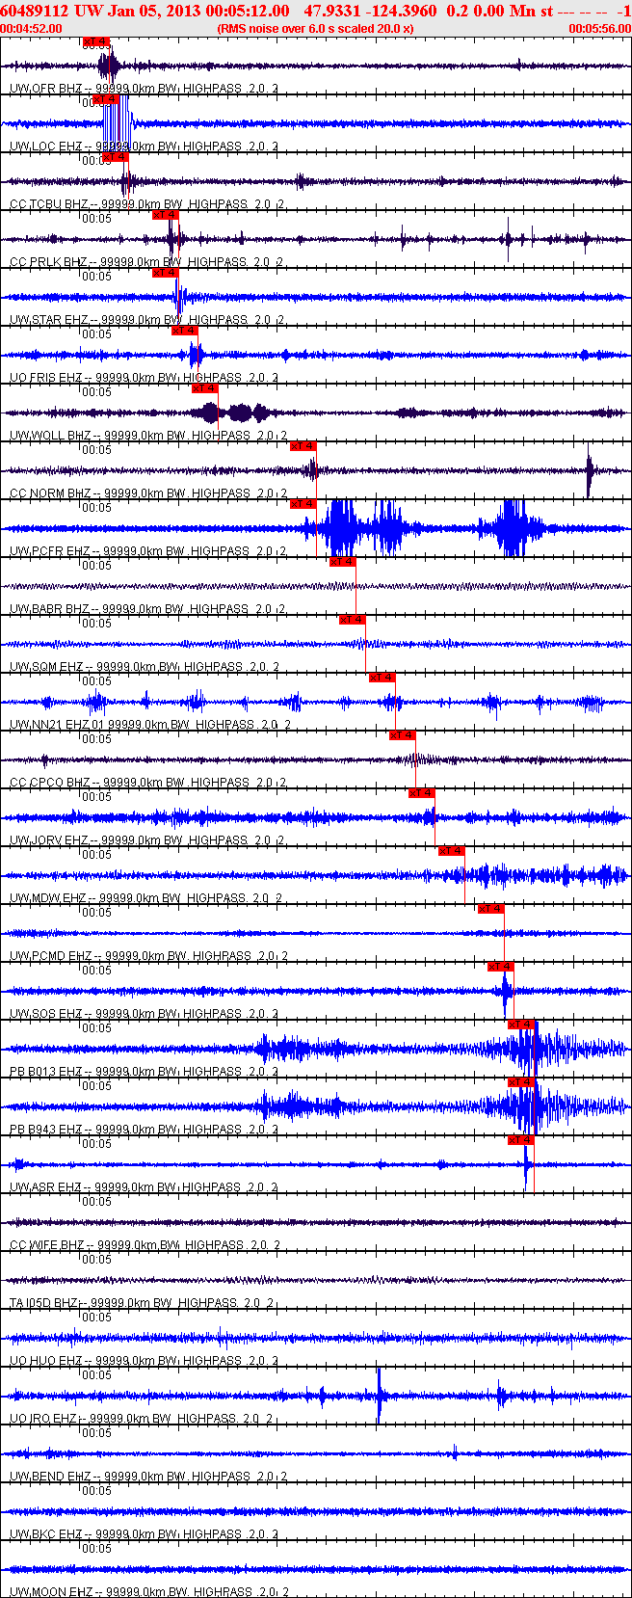Select the UW.PCMD EHZ station label
This screenshot has height=1598, width=632.
coord(147,956)
